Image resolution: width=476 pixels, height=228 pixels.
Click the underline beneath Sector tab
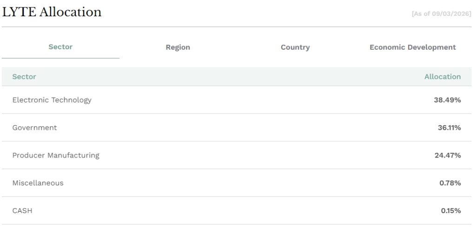pyautogui.click(x=60, y=58)
